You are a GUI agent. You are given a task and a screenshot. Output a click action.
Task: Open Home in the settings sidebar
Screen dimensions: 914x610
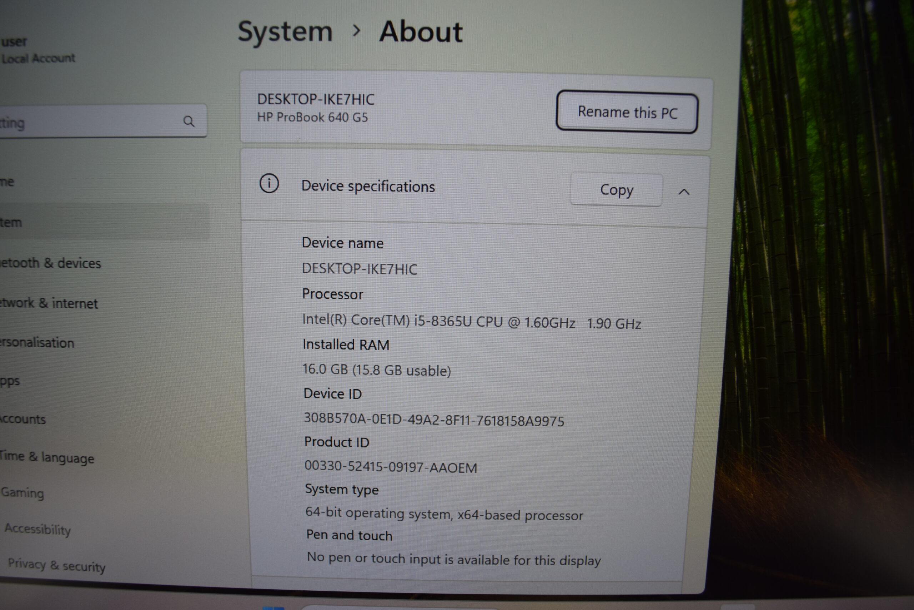pos(7,181)
